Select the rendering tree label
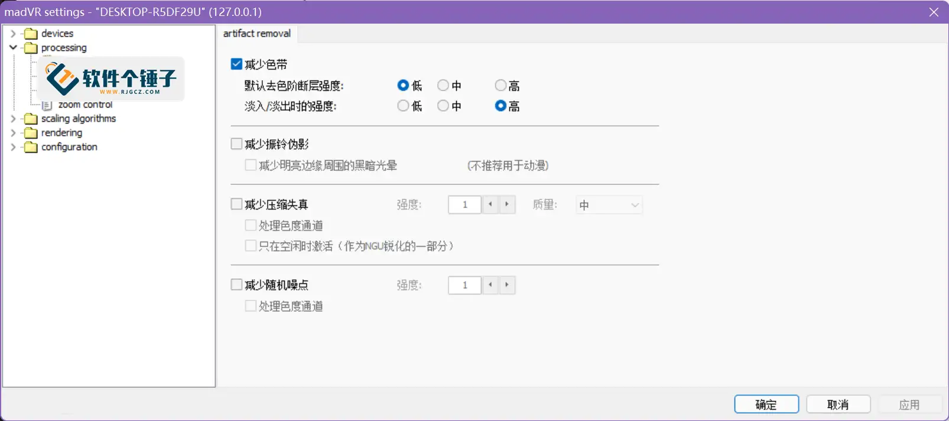949x421 pixels. (x=61, y=133)
